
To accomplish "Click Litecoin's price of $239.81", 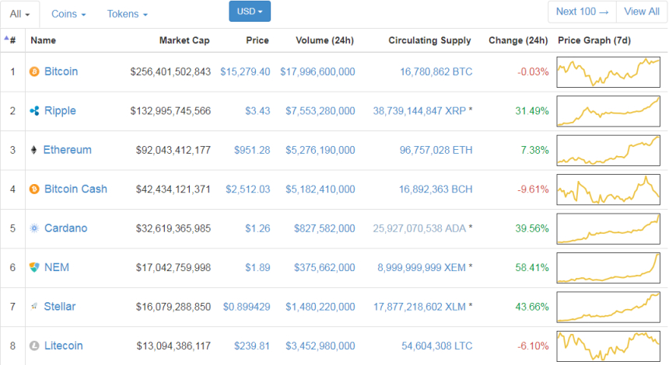I will 254,346.
